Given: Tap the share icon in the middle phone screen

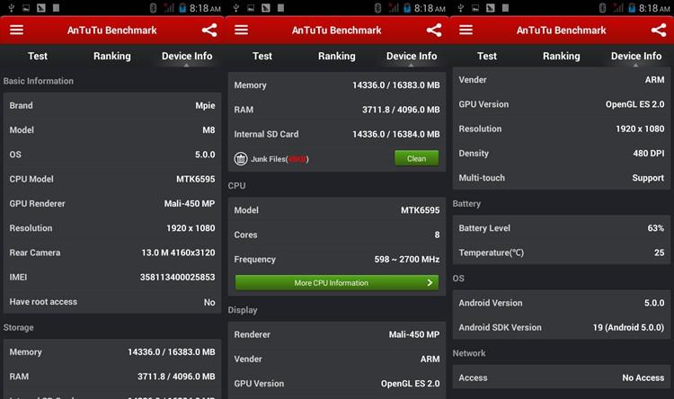Looking at the screenshot, I should (433, 30).
